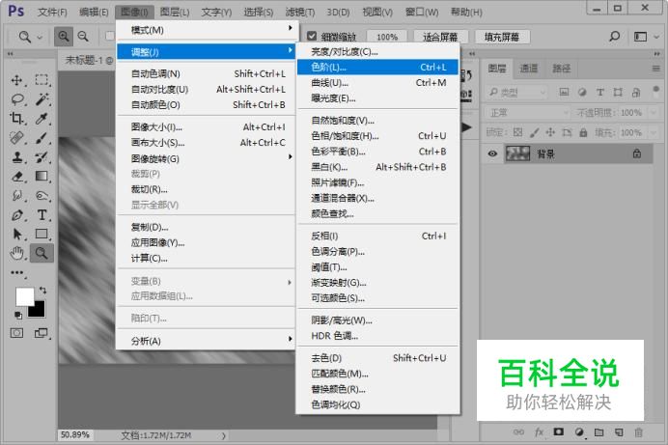Toggle lock position icon
The image size is (668, 445).
point(550,132)
